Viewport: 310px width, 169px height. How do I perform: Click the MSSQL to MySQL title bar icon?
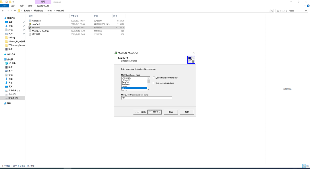pyautogui.click(x=116, y=53)
